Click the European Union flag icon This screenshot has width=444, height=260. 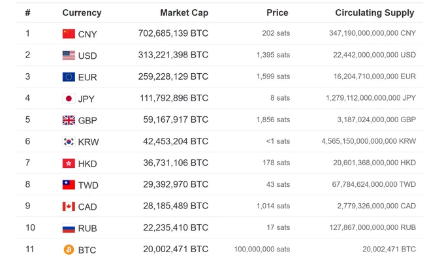(69, 76)
